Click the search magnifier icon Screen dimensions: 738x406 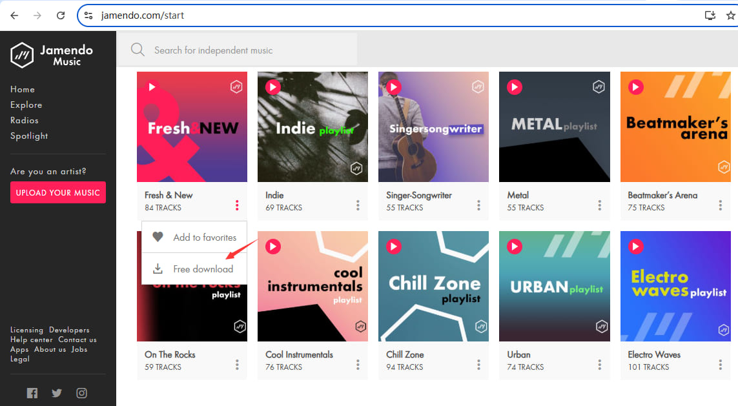(138, 50)
